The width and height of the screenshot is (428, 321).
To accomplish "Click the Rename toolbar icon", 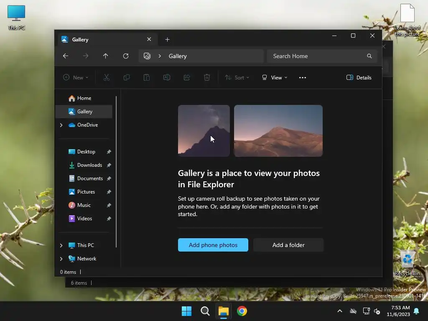I will pos(167,77).
